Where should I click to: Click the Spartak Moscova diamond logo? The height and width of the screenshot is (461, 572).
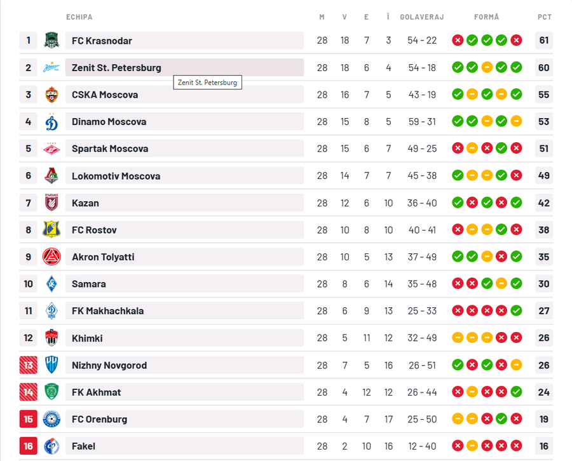pos(51,149)
